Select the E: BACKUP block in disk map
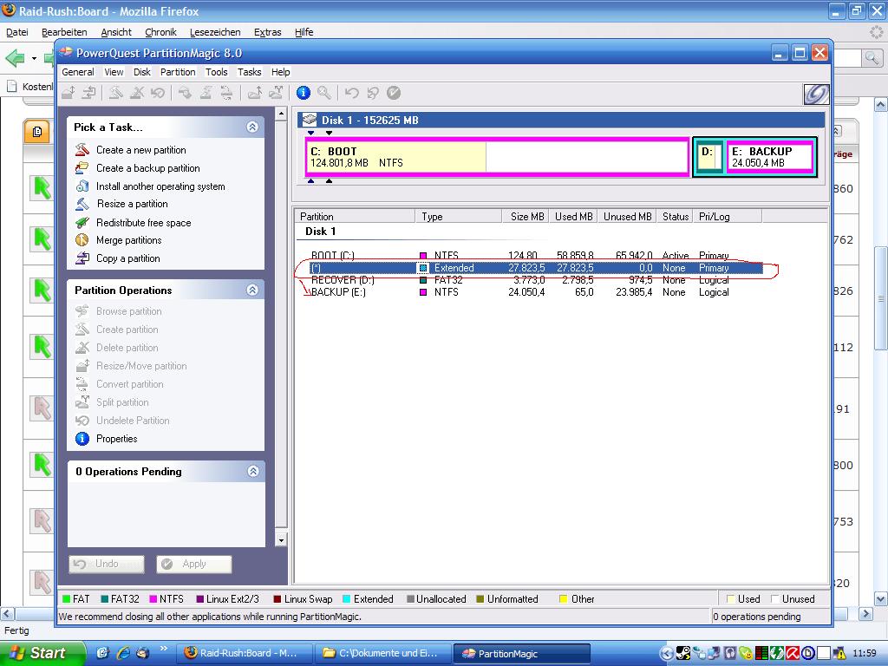The height and width of the screenshot is (666, 888). point(770,157)
